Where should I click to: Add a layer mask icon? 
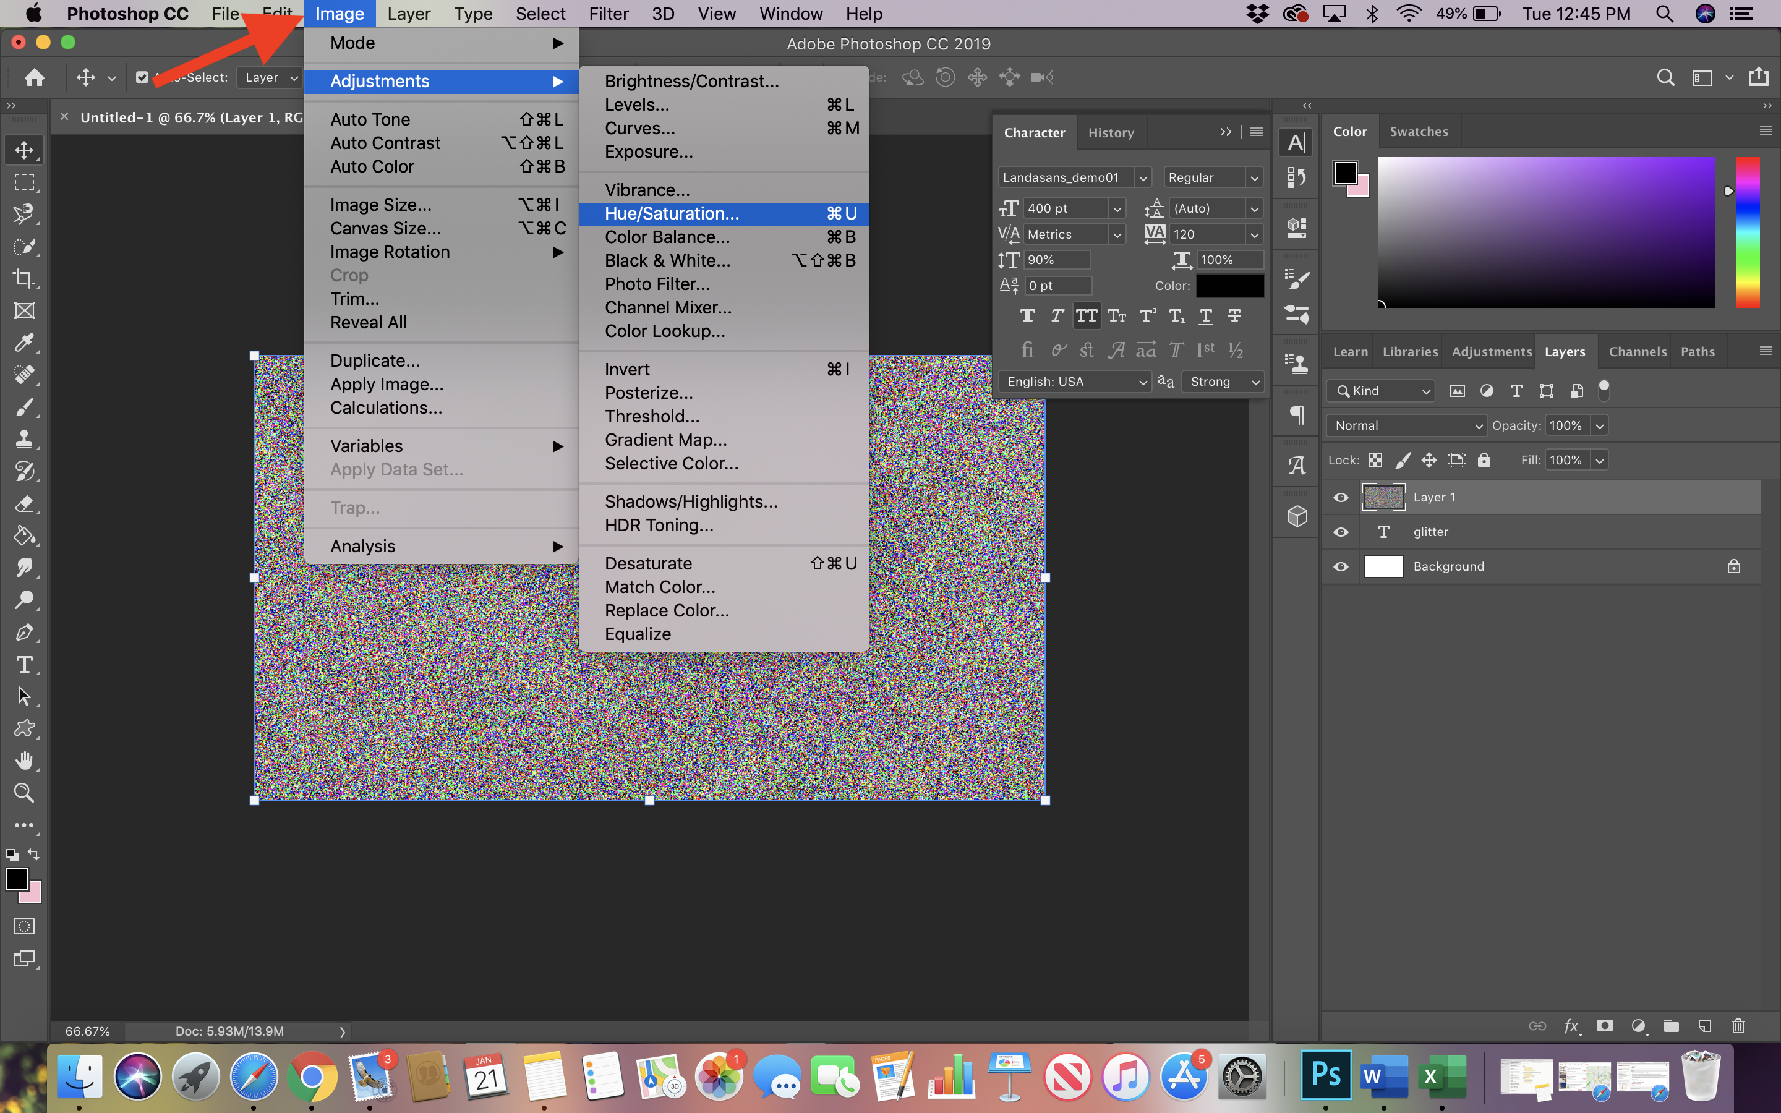1605,1026
